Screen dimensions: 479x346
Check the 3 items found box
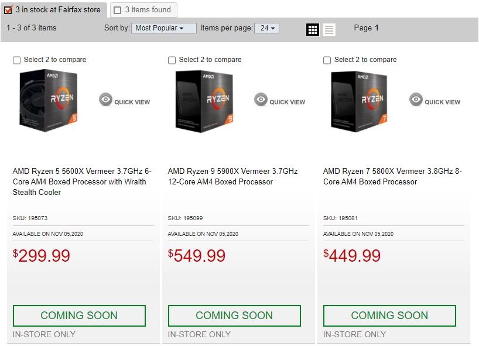point(117,10)
